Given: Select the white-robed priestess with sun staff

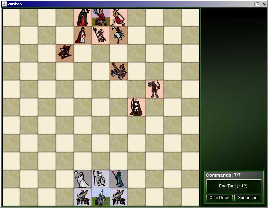Looking at the screenshot, I should coord(83,179).
